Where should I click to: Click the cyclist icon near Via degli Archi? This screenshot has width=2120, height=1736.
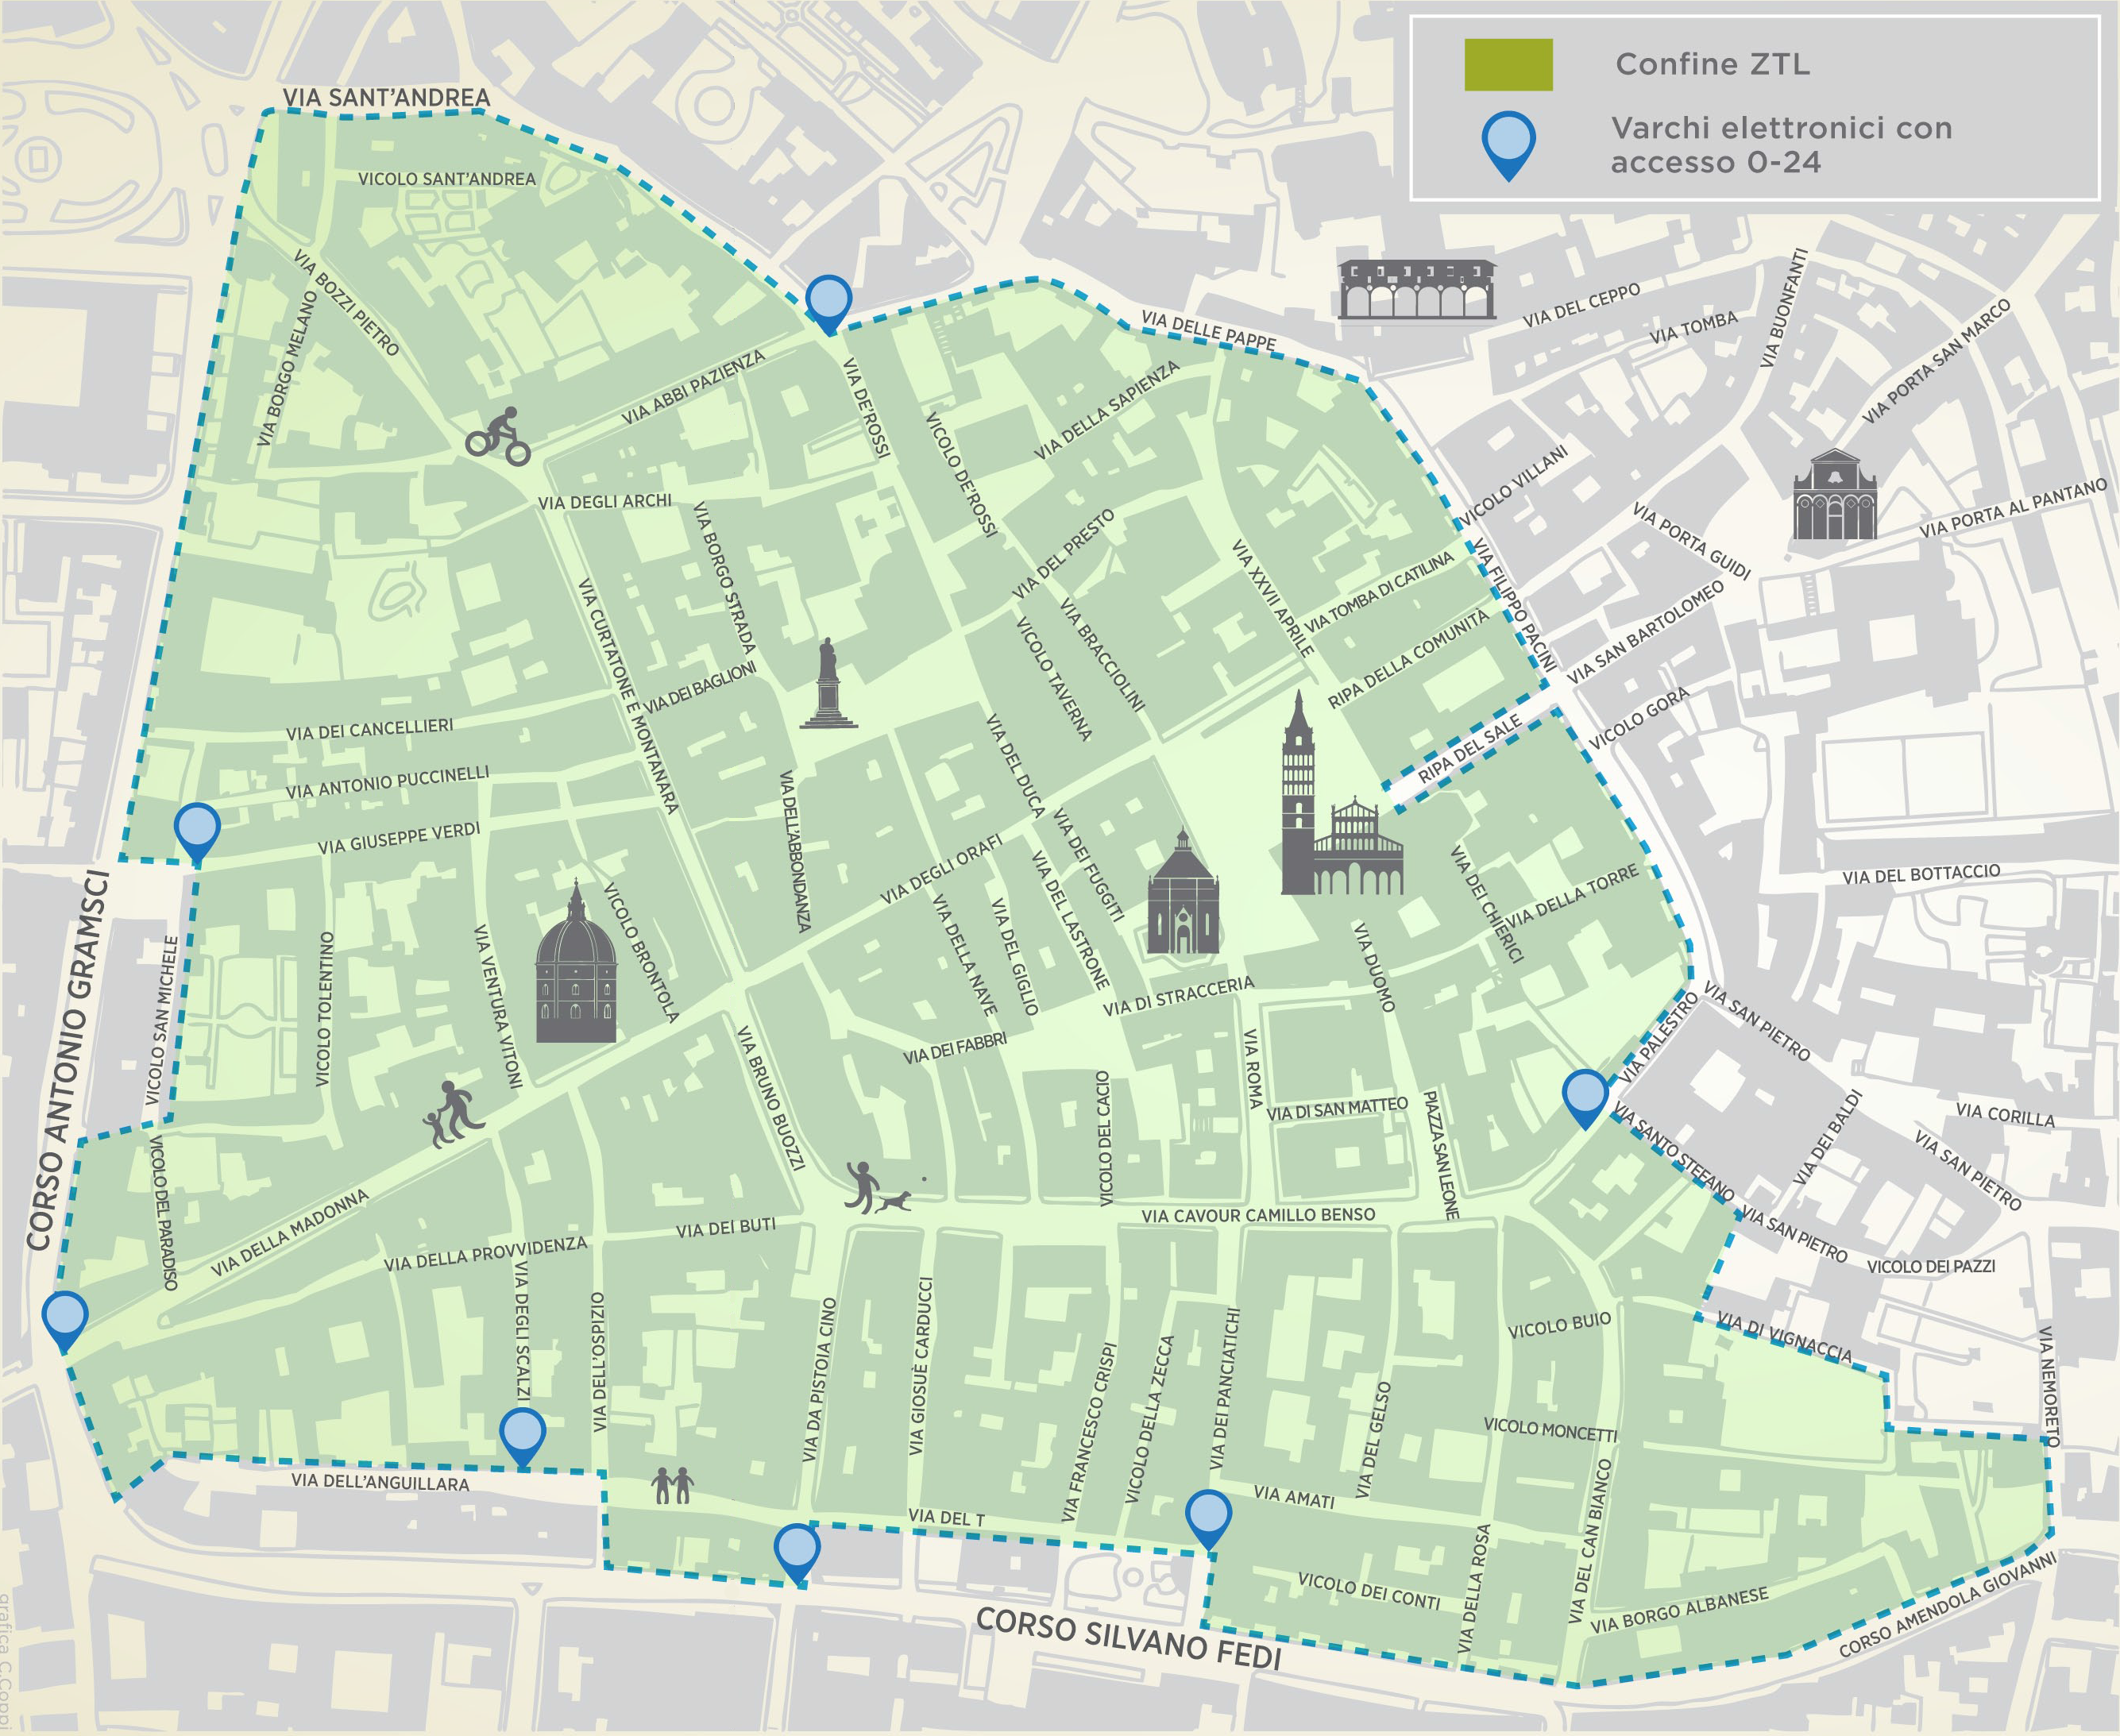click(x=498, y=436)
